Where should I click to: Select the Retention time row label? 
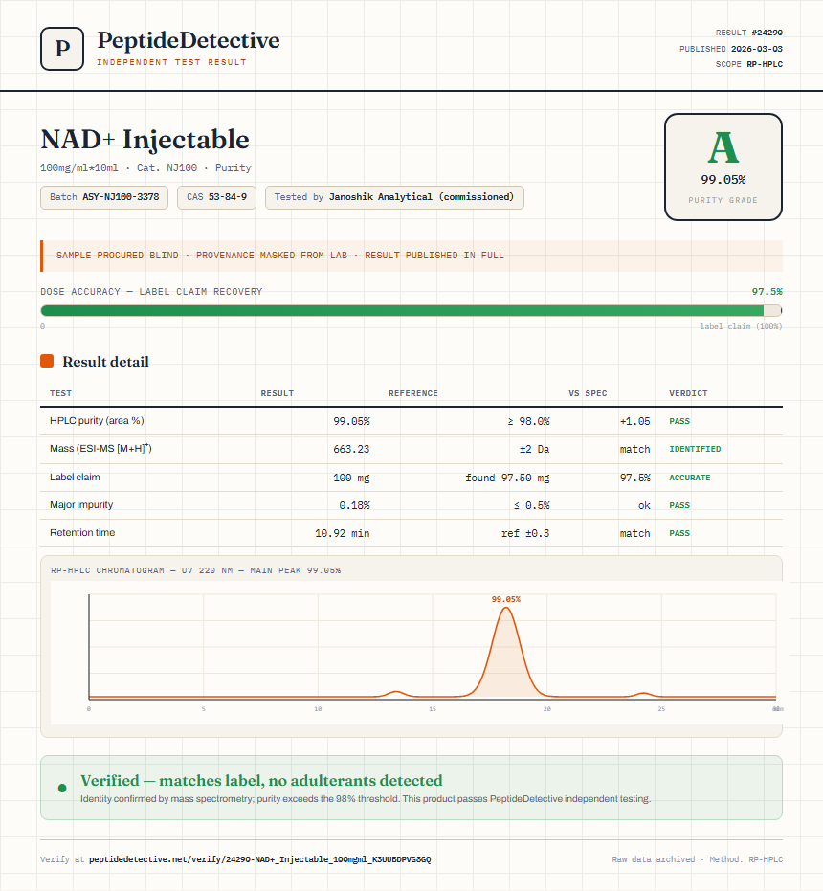click(x=82, y=532)
